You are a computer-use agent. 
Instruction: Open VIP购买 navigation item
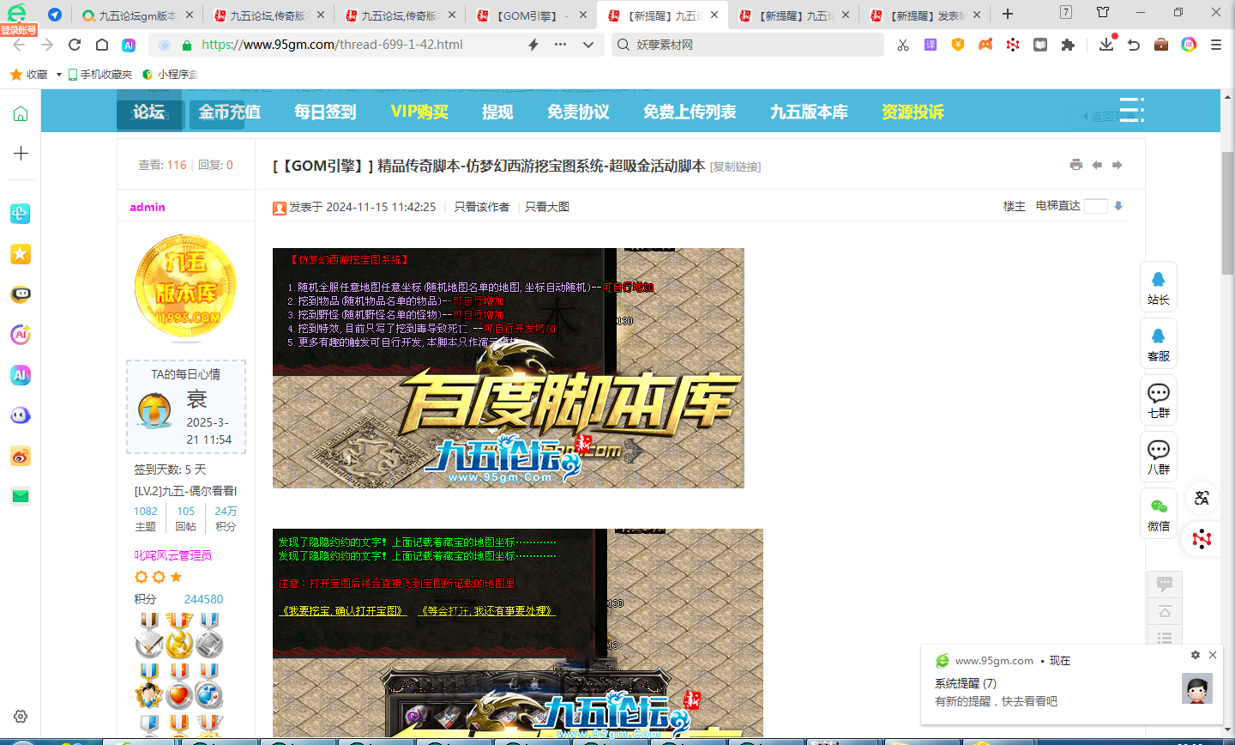point(419,112)
